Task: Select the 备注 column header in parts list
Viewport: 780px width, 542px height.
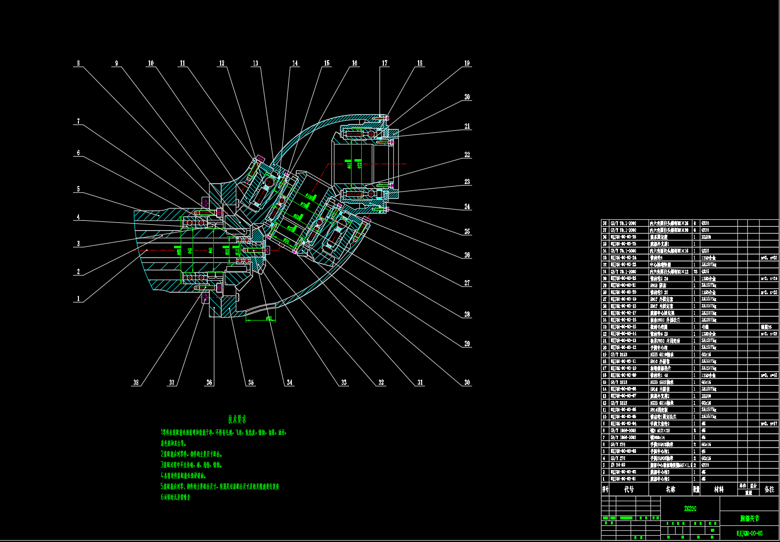Action: [x=769, y=489]
